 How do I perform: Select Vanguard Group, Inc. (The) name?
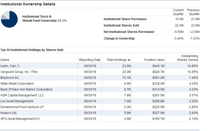pos(19,72)
